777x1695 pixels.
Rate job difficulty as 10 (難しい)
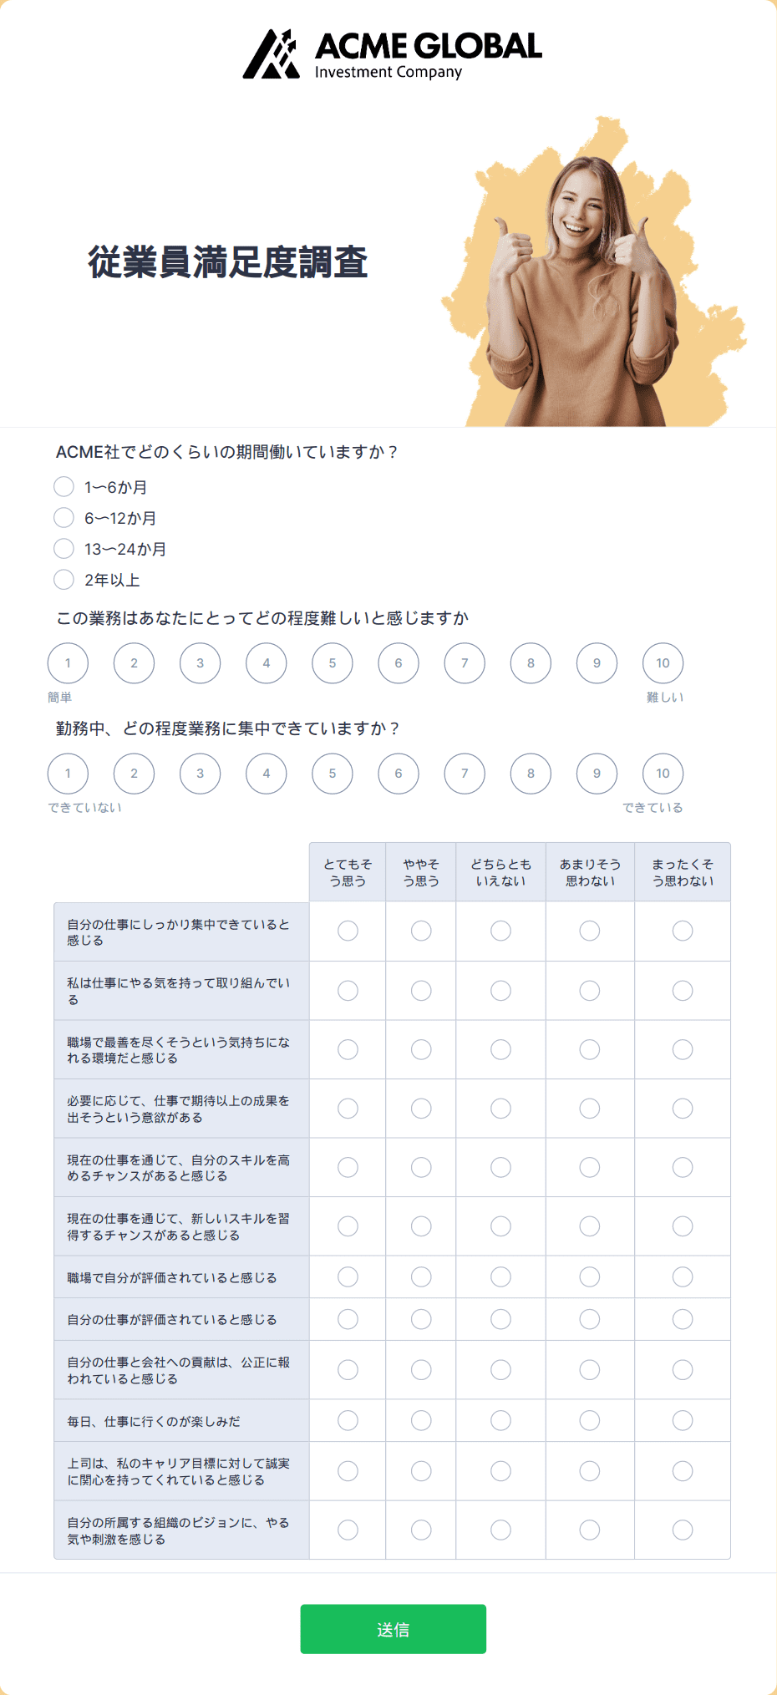663,663
